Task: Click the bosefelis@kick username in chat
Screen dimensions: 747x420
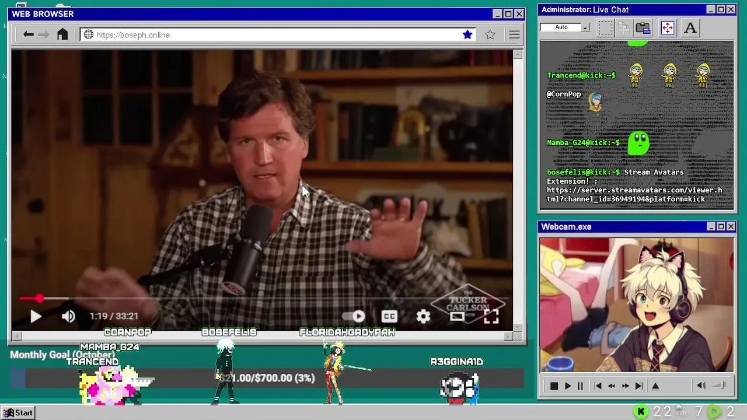Action: 583,173
